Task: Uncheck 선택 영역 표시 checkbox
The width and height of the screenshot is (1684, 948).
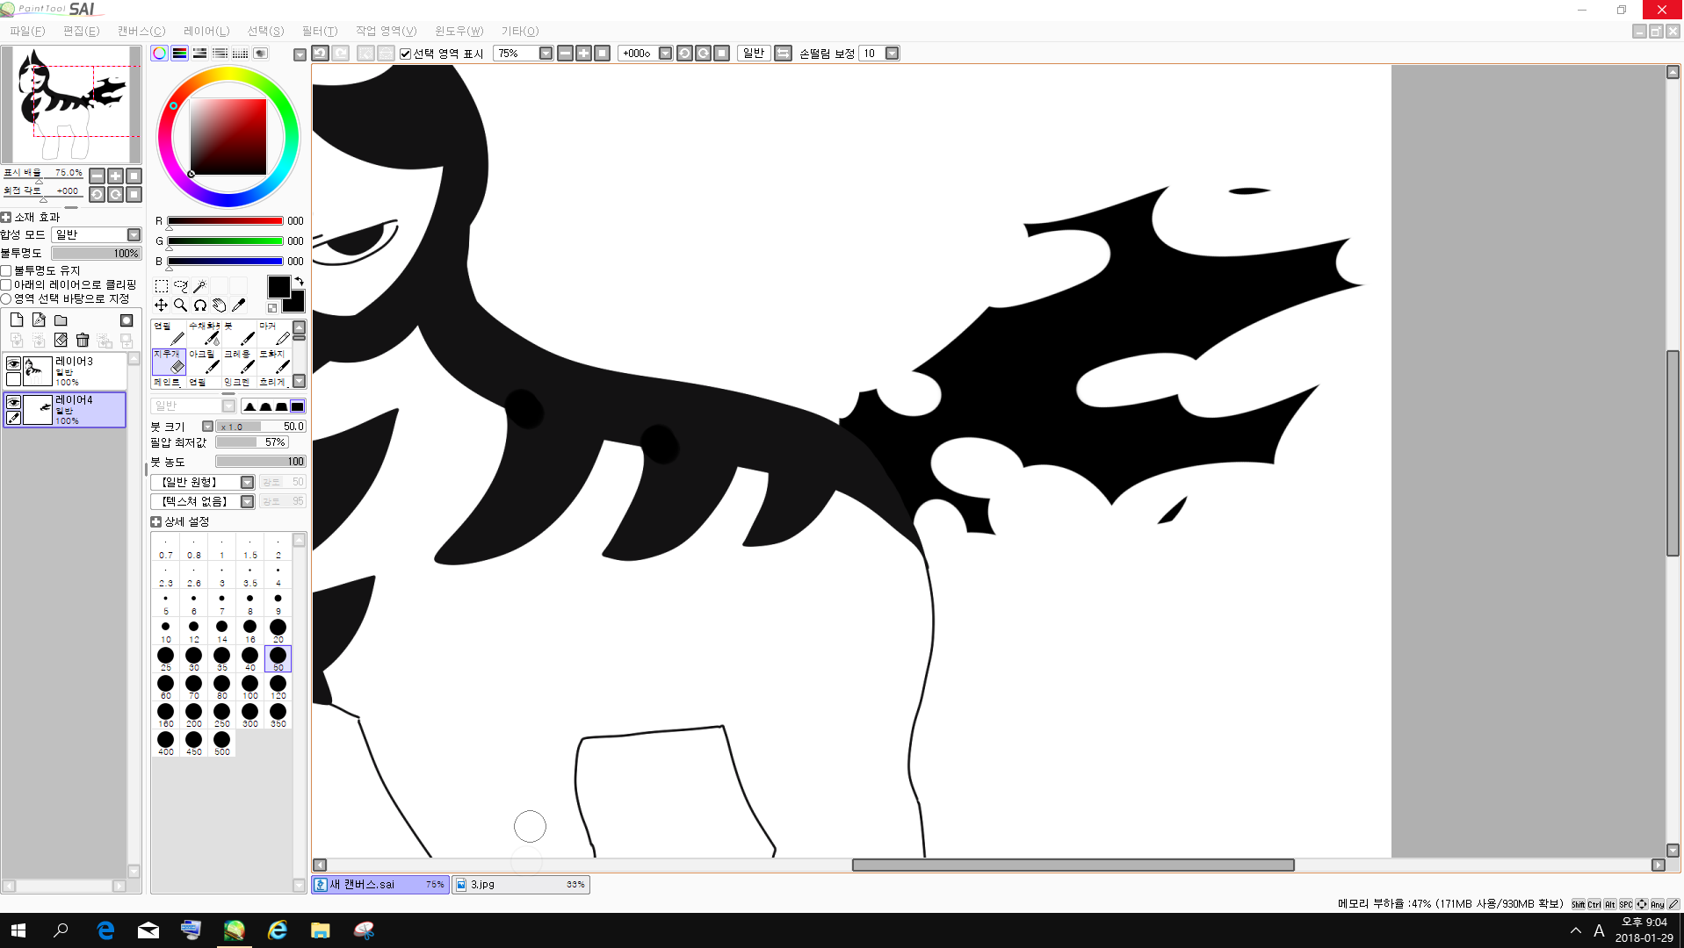Action: coord(406,54)
